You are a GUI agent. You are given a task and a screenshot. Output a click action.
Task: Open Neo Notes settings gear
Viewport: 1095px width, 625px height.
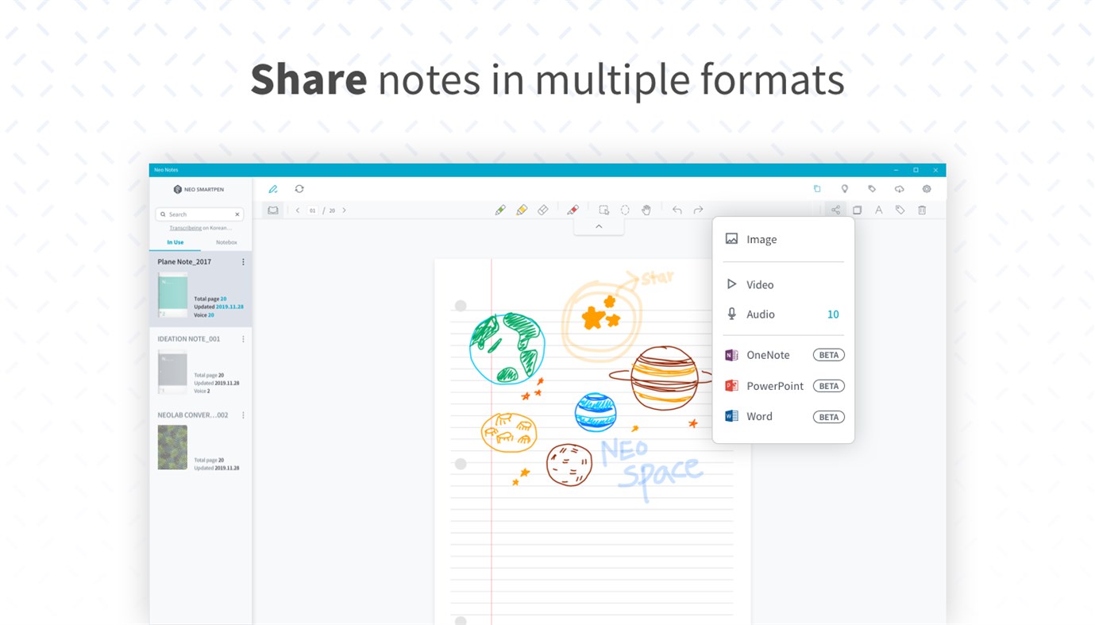(x=925, y=188)
